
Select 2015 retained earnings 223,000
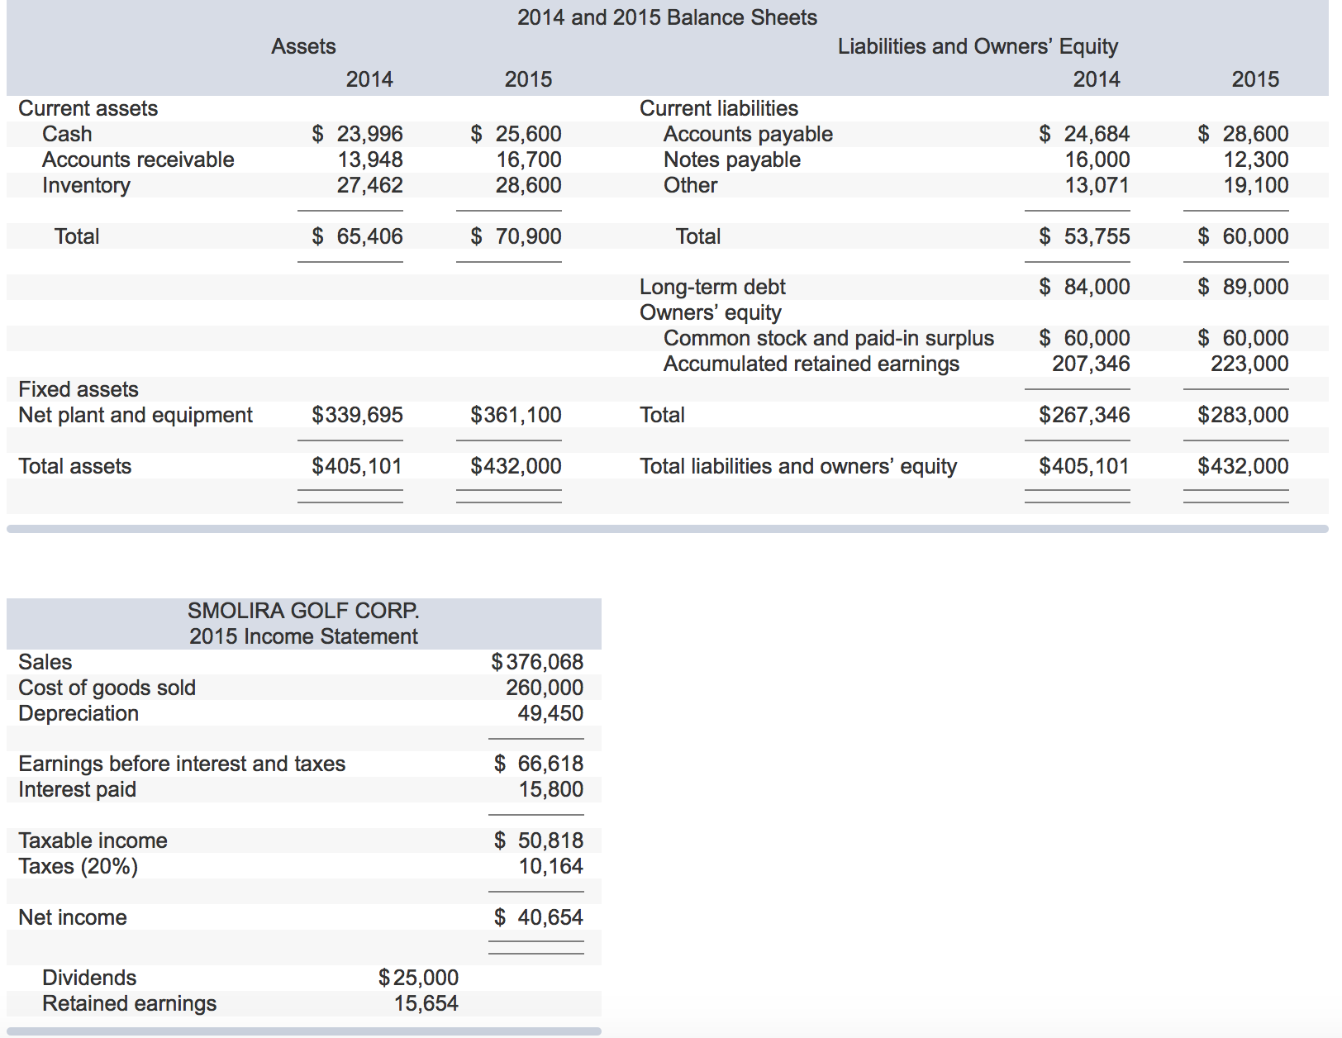coord(1249,364)
